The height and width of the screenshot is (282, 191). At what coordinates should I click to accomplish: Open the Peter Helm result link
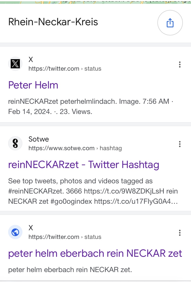[x=33, y=85]
